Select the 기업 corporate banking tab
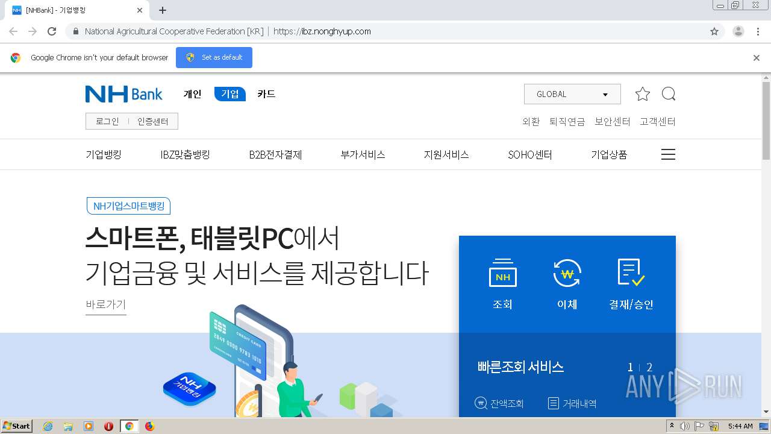 click(x=230, y=94)
